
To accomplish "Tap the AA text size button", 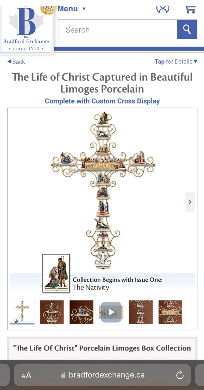I will [x=26, y=375].
